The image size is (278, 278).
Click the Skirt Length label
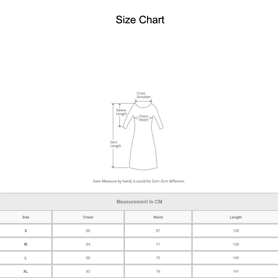pyautogui.click(x=116, y=144)
